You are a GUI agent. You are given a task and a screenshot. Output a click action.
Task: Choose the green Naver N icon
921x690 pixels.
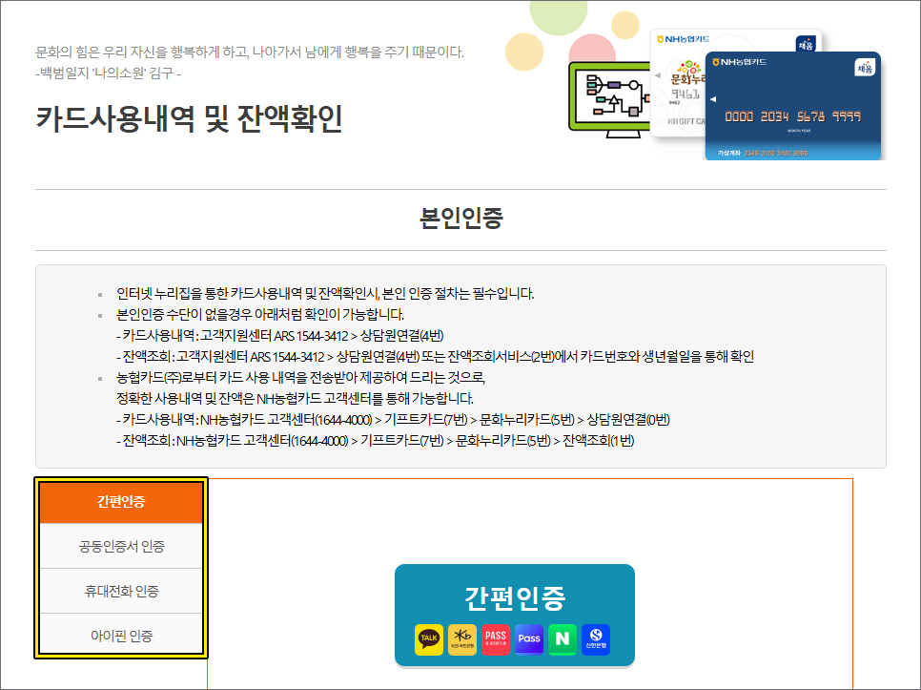563,638
